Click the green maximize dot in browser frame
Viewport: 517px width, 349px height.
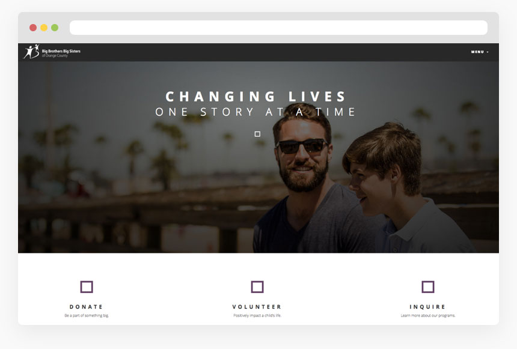point(55,28)
